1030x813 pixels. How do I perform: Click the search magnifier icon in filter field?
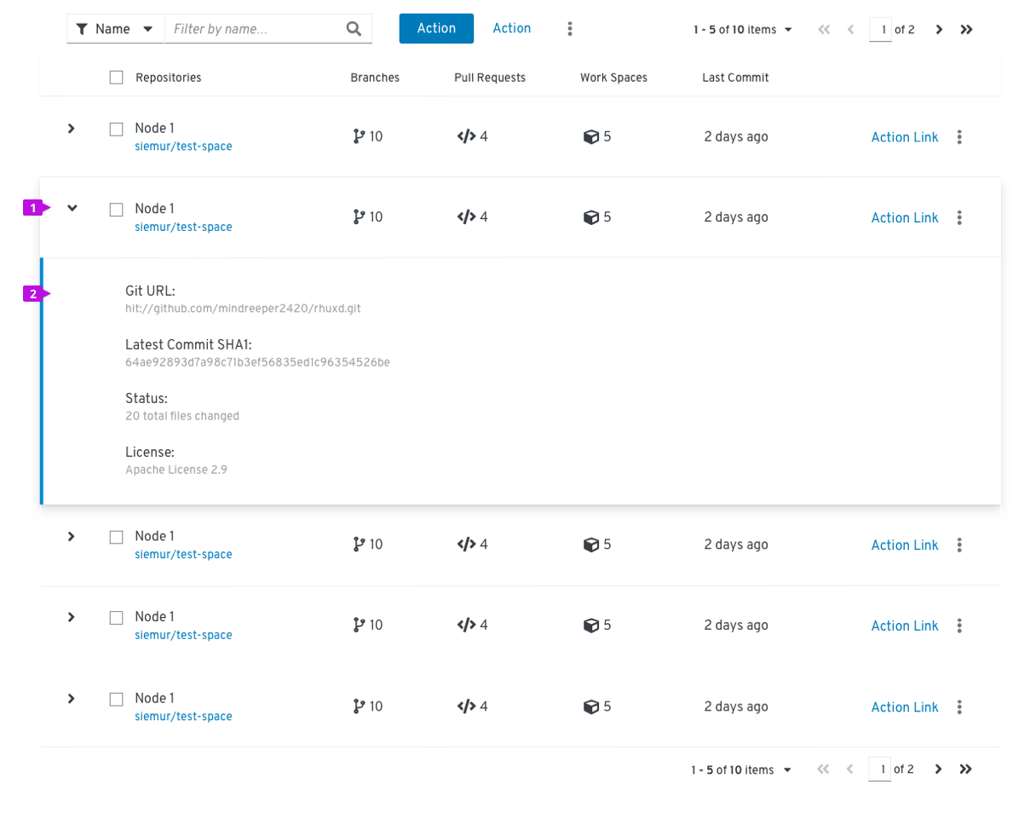click(354, 29)
